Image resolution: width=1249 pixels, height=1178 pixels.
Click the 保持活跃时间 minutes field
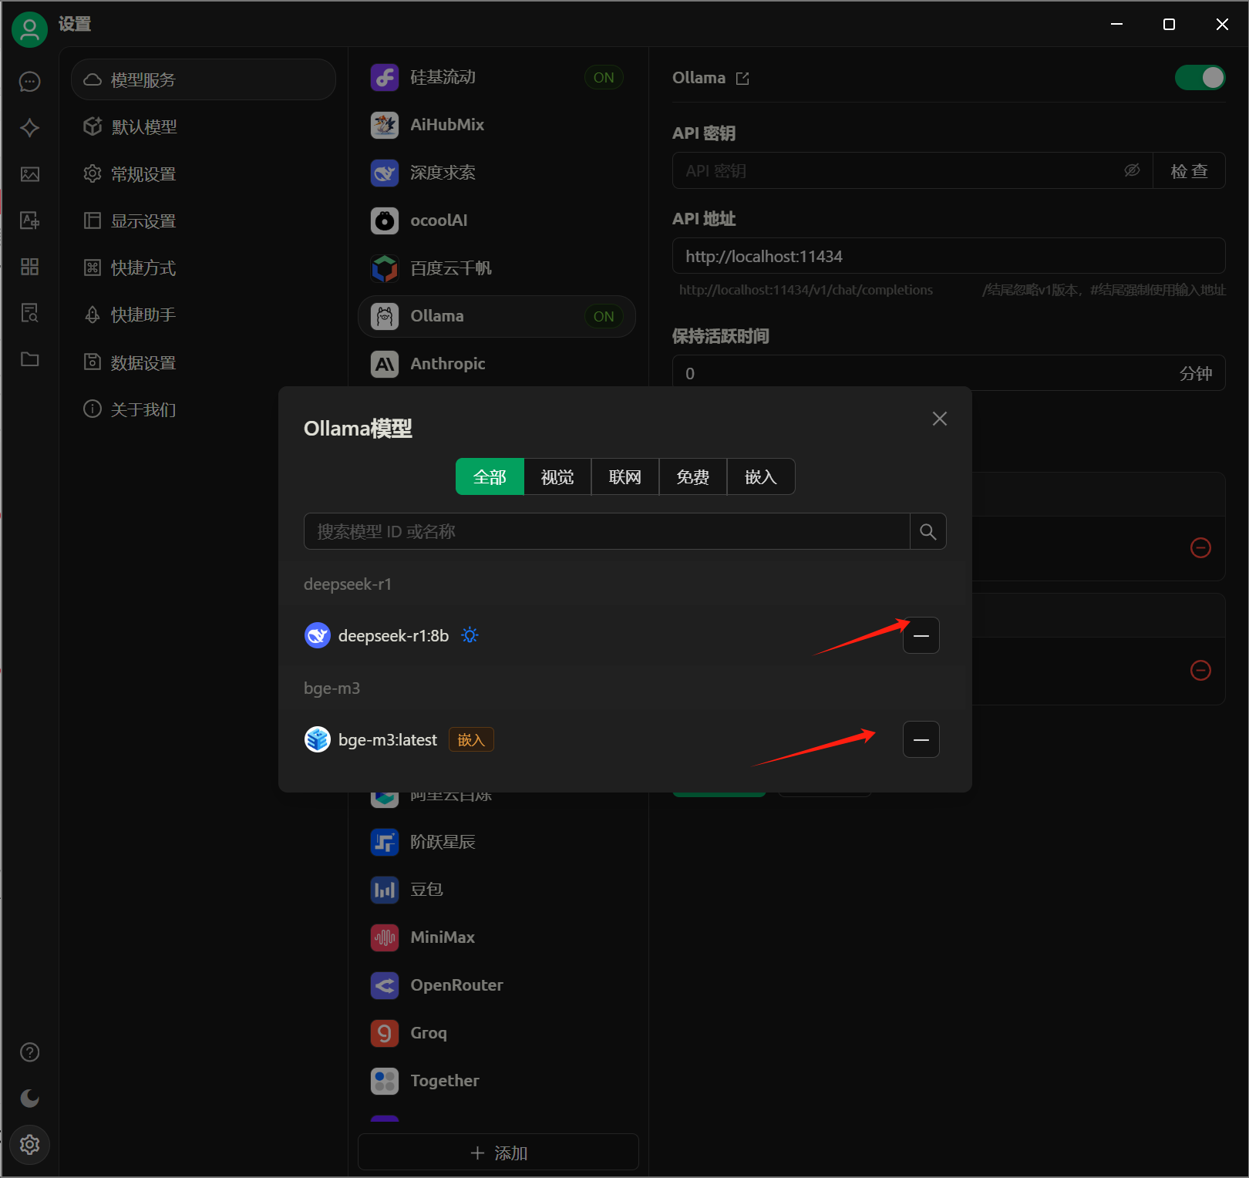click(x=948, y=373)
